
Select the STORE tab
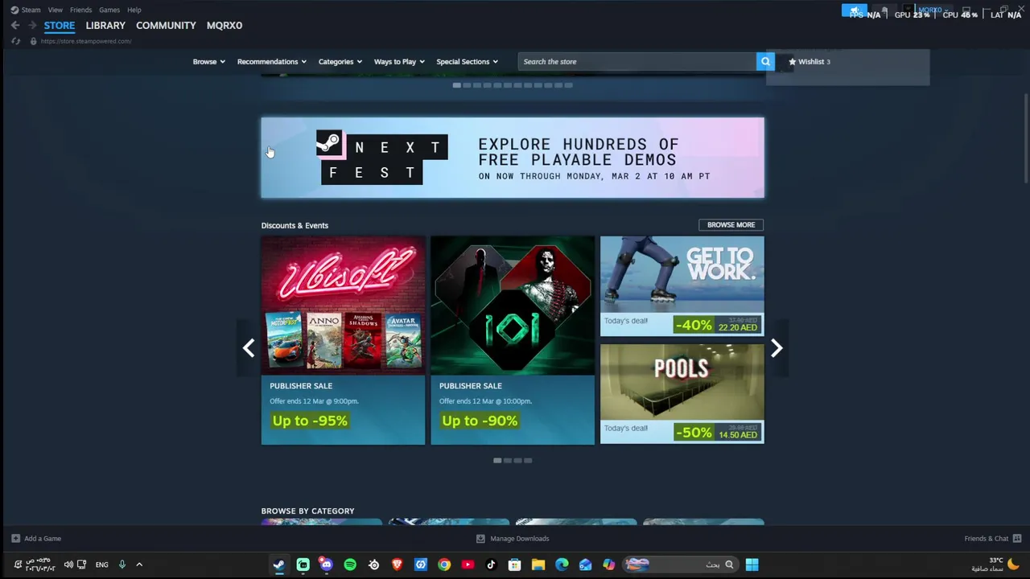pos(60,25)
